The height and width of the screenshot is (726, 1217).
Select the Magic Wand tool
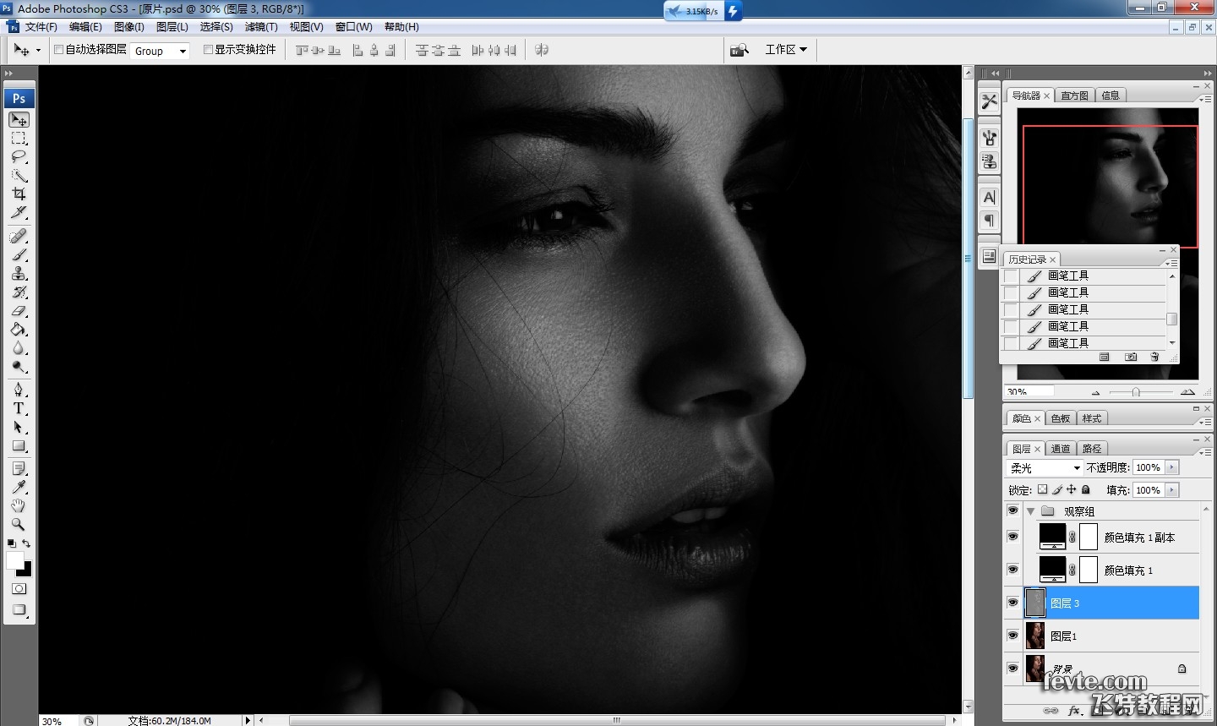point(19,176)
